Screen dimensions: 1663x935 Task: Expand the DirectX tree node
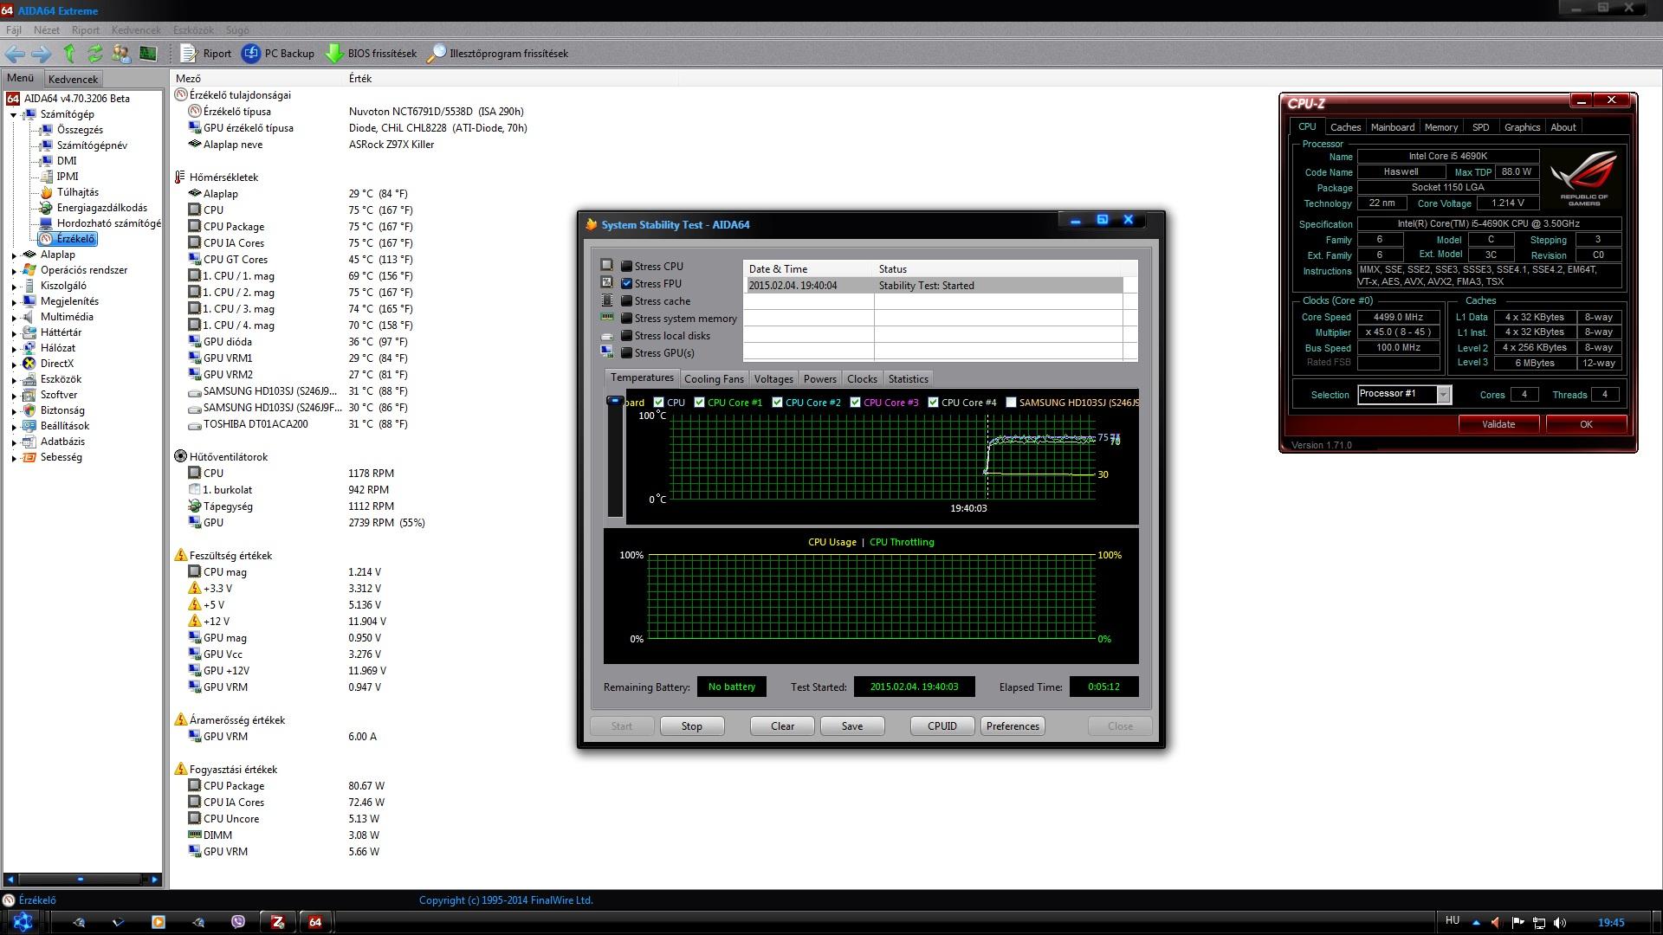[14, 364]
